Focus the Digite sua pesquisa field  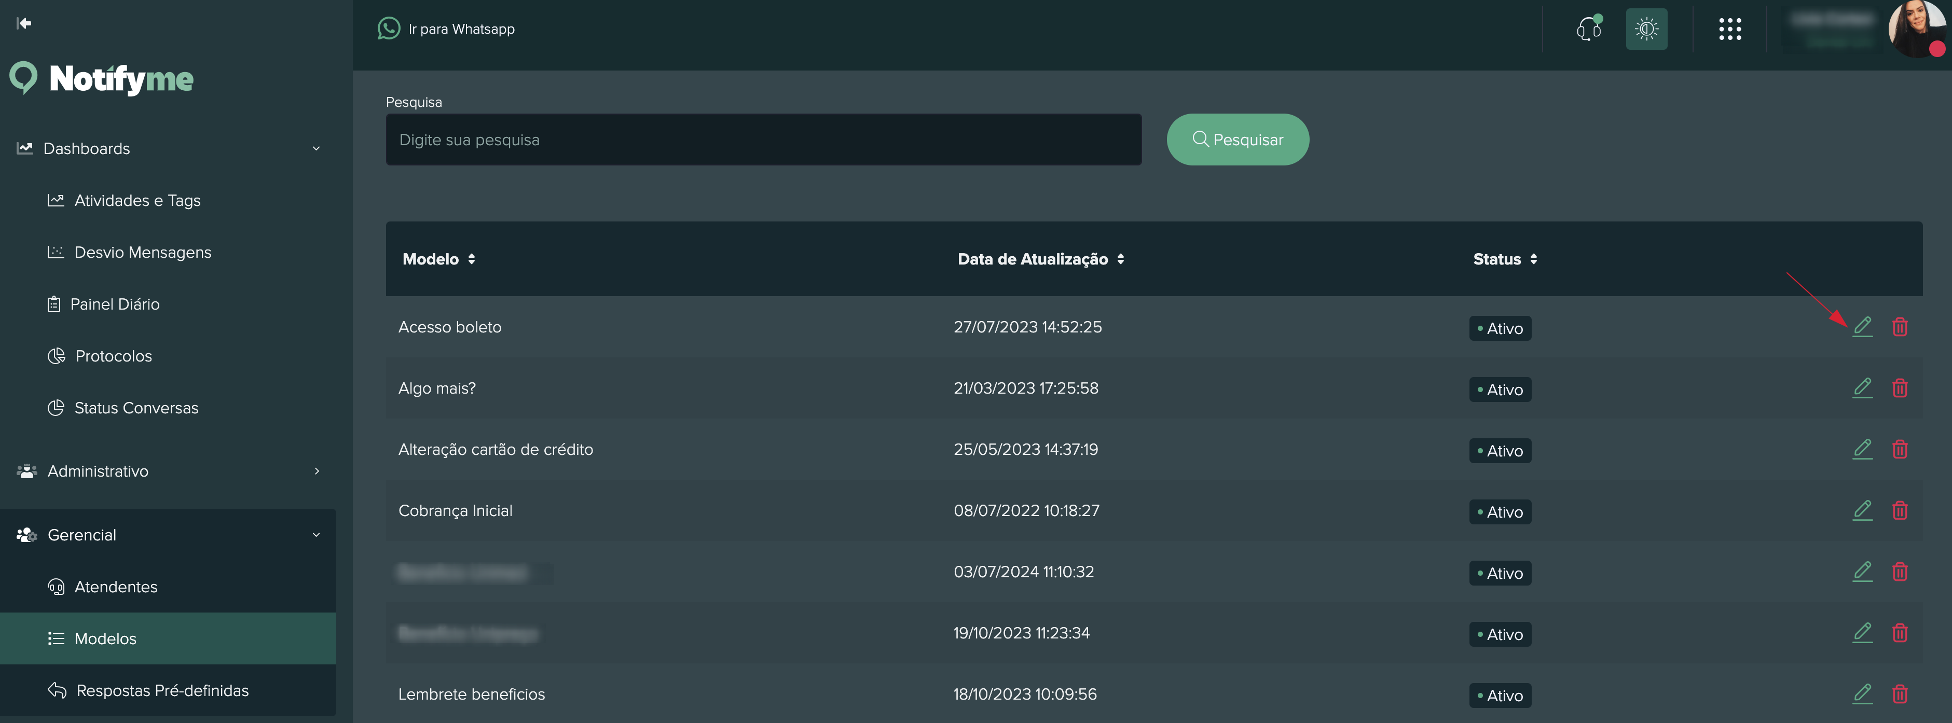click(763, 140)
